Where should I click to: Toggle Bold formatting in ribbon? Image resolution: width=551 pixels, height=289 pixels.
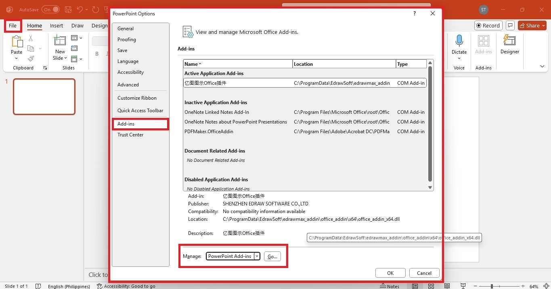[97, 54]
